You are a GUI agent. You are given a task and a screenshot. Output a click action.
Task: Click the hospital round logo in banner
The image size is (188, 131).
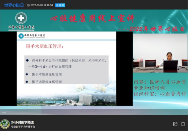click(21, 18)
